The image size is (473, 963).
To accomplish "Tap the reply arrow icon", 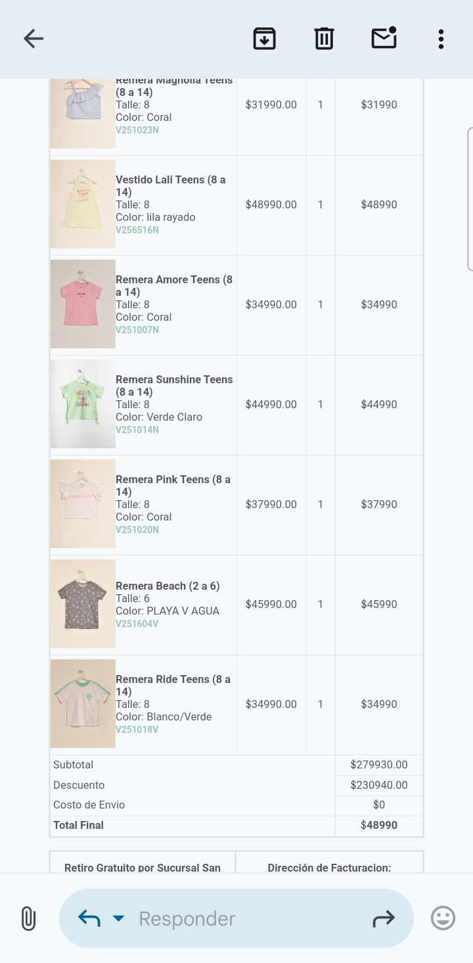I will [x=89, y=918].
